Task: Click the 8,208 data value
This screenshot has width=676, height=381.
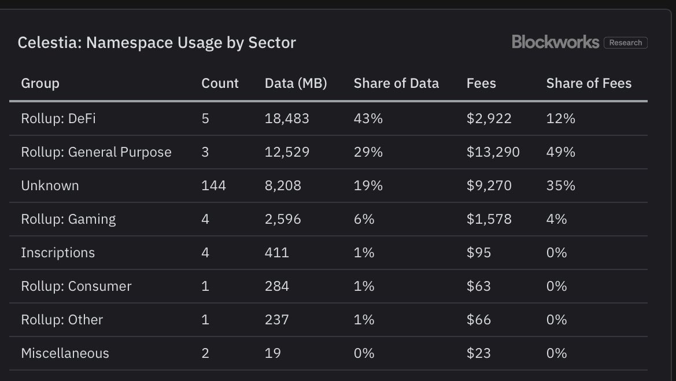Action: click(x=283, y=186)
